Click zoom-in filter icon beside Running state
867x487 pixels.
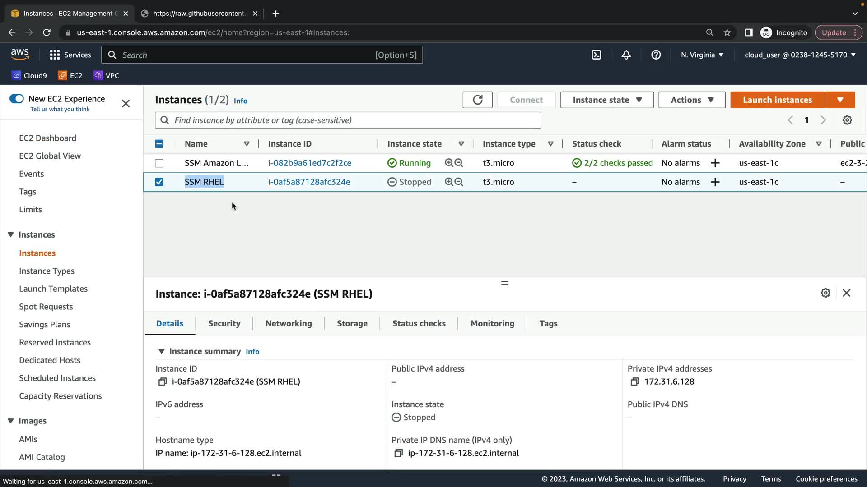point(448,163)
